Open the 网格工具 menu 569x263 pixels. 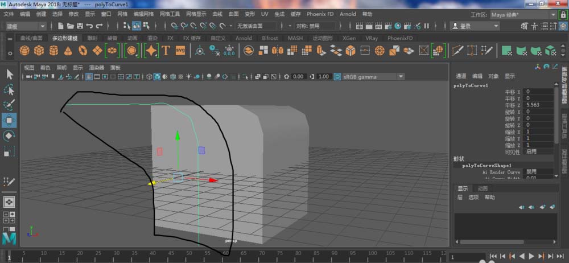(169, 14)
